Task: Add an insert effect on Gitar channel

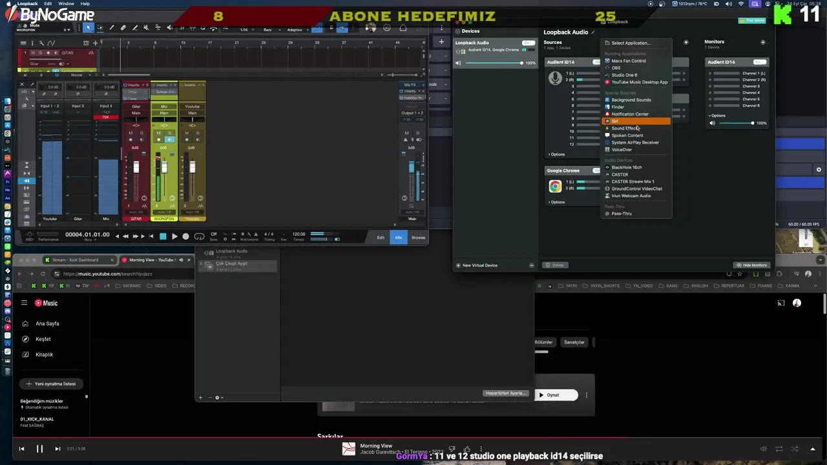Action: pyautogui.click(x=147, y=85)
